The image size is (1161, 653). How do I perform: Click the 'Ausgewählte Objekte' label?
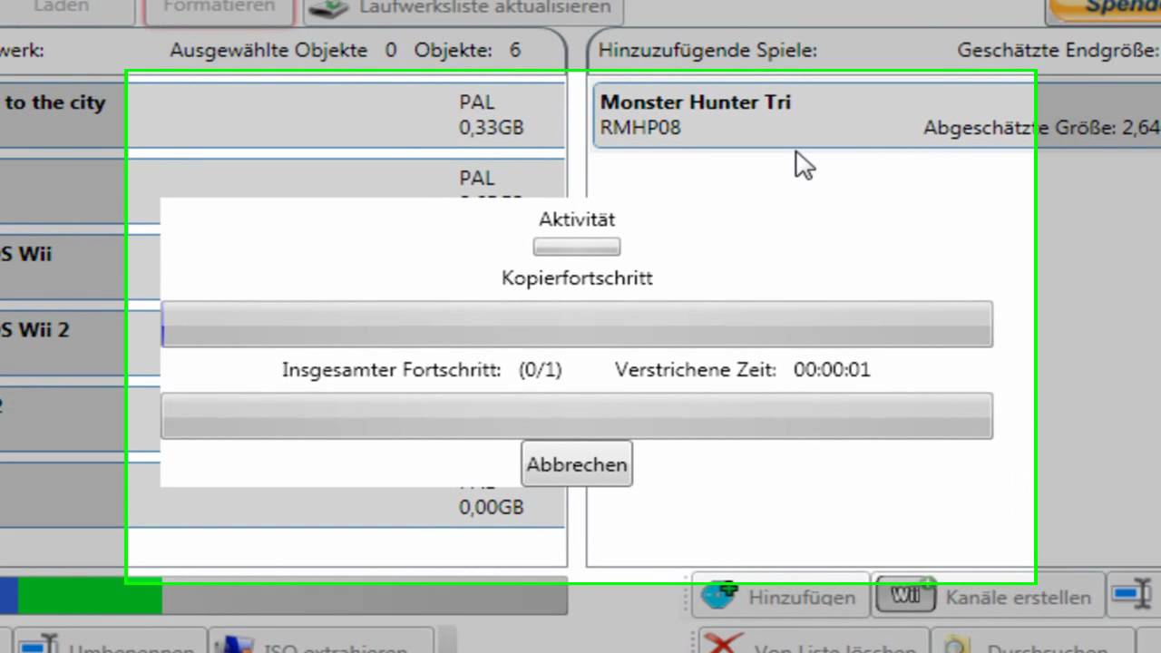coord(269,50)
